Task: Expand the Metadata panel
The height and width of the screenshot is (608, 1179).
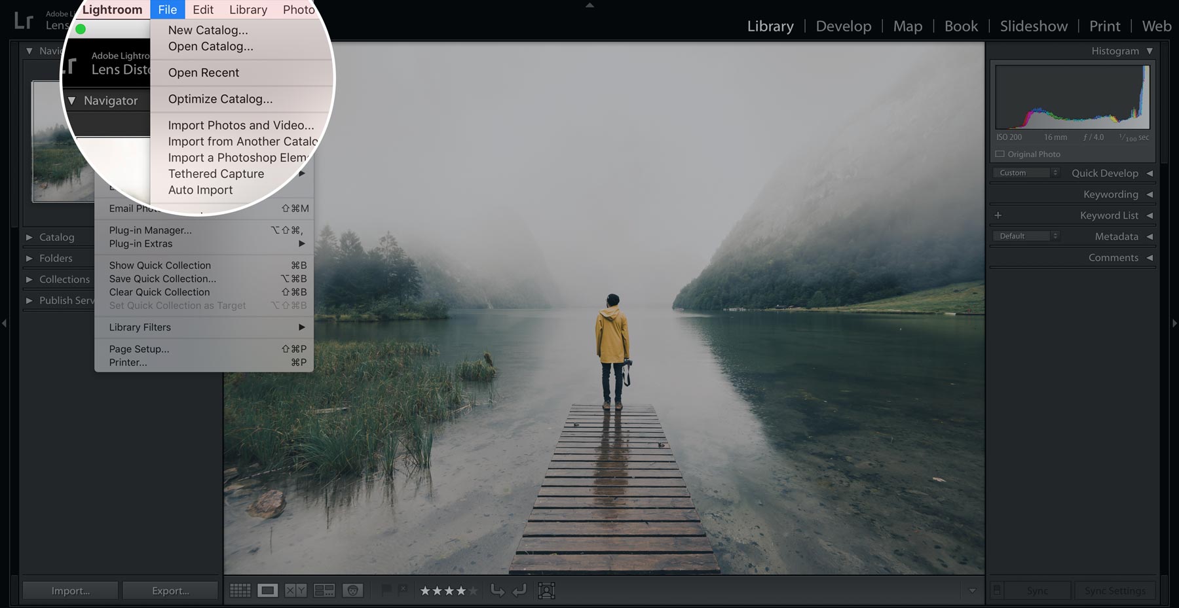Action: pos(1150,236)
